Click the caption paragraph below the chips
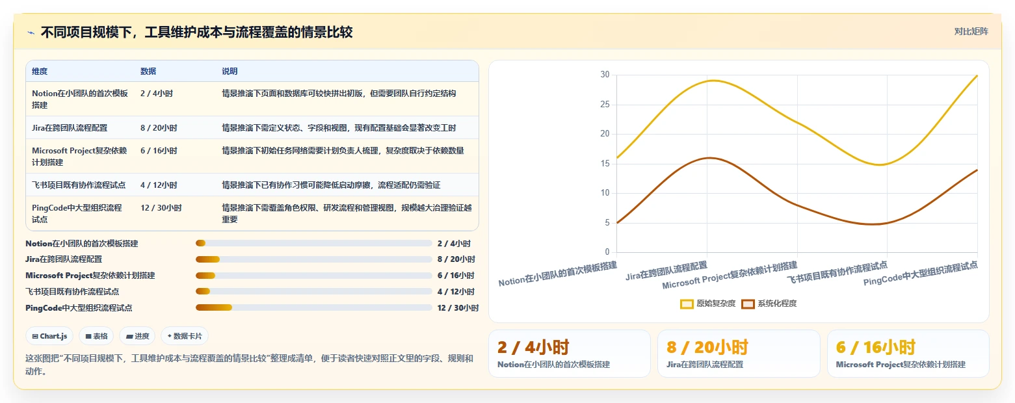This screenshot has width=1015, height=403. coord(250,365)
